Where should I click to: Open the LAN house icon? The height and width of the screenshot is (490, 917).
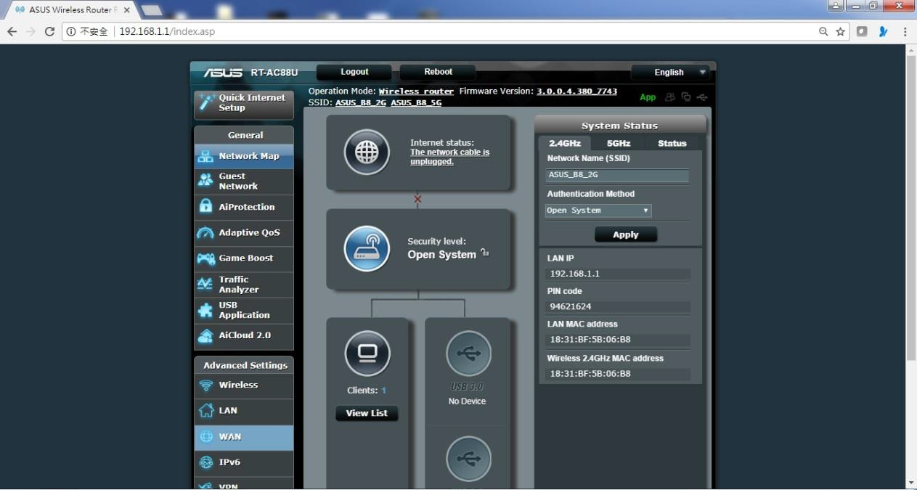pos(206,411)
